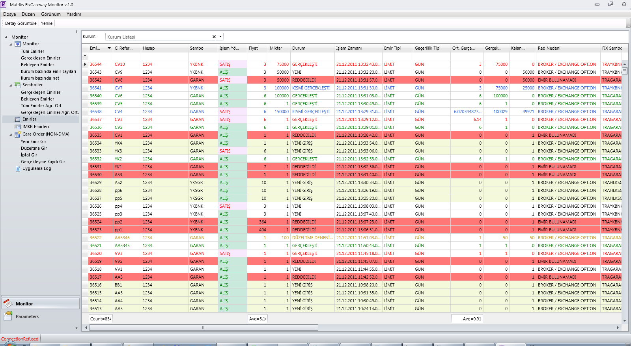Open the Görünüm menu

(x=51, y=14)
